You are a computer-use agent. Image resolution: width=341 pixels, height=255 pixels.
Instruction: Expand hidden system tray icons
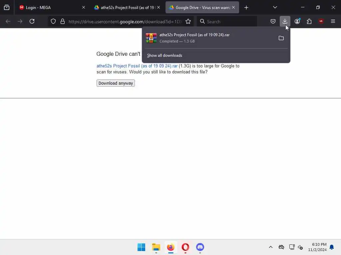[x=271, y=247]
